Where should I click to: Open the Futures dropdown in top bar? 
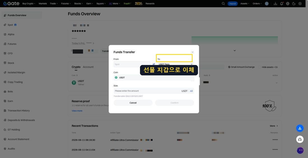tap(66, 4)
